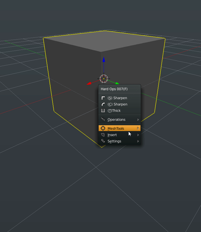
Task: Open the Settings submenu arrow
Action: (138, 141)
